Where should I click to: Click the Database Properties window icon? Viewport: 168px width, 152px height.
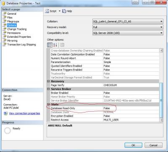[x=3, y=3]
